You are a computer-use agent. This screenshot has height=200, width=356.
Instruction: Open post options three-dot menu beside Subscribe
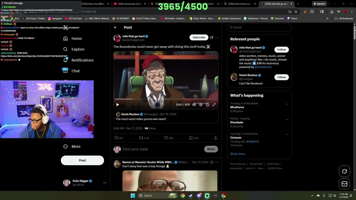point(217,37)
